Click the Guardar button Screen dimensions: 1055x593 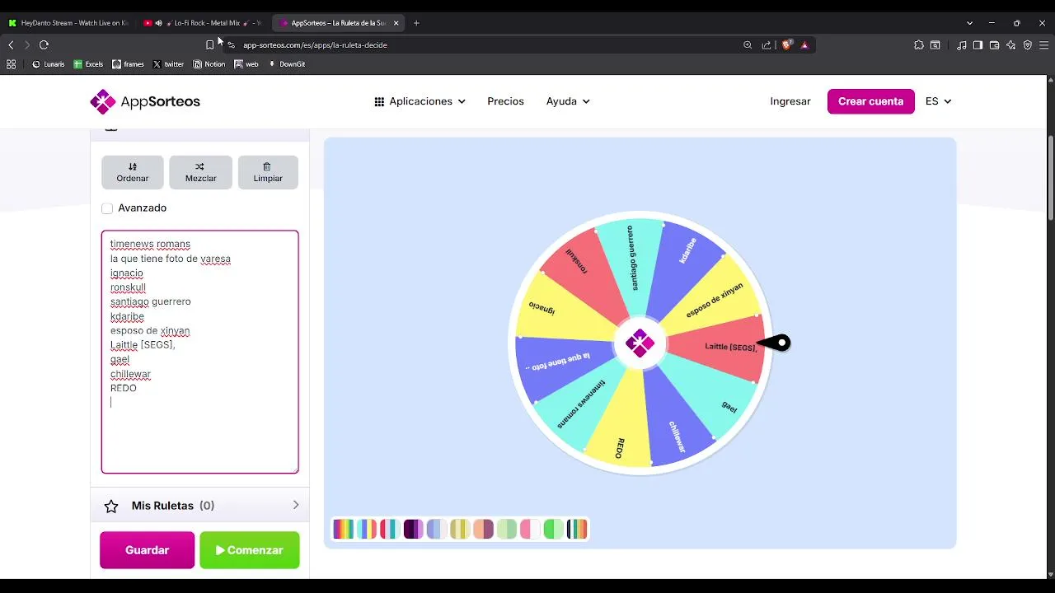point(147,550)
